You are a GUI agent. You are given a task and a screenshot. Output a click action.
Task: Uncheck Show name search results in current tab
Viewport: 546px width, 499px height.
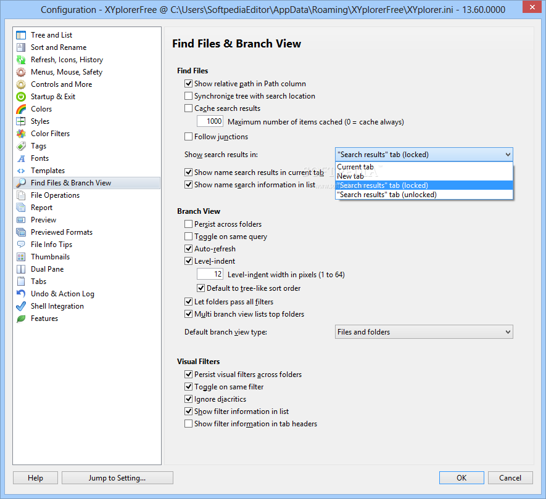(x=188, y=172)
